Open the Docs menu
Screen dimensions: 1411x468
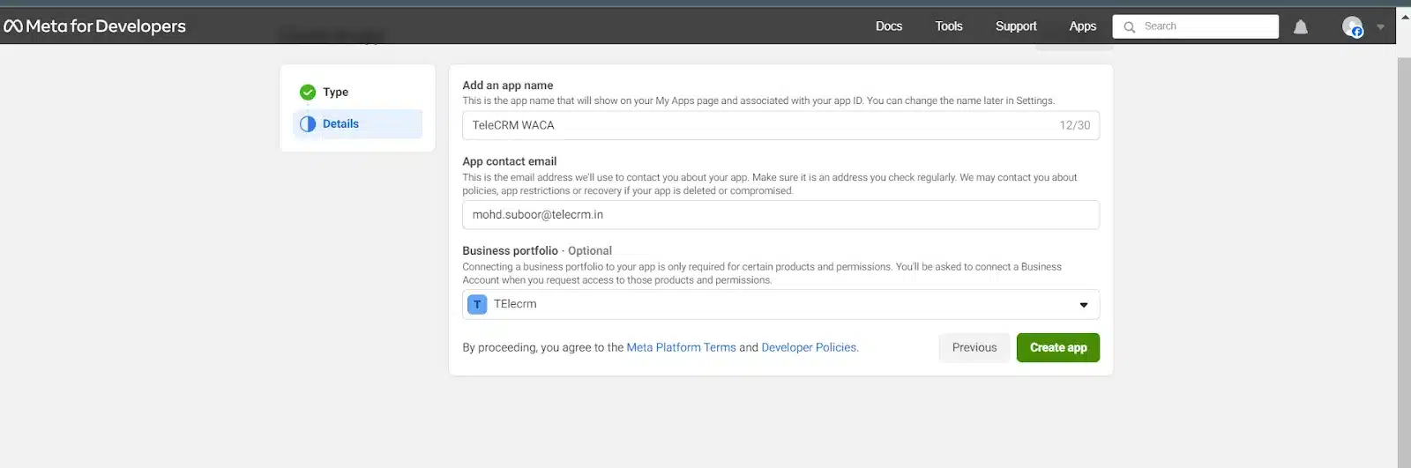coord(888,26)
